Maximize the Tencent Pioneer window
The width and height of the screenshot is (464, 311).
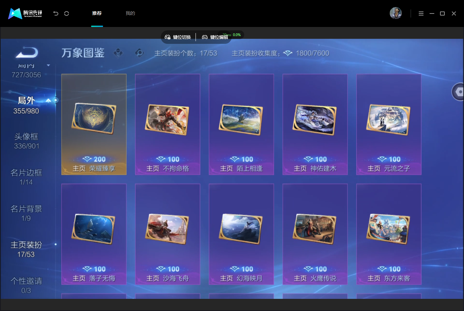pos(442,13)
